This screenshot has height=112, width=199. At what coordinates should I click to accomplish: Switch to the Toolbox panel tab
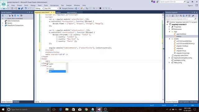click(16, 102)
